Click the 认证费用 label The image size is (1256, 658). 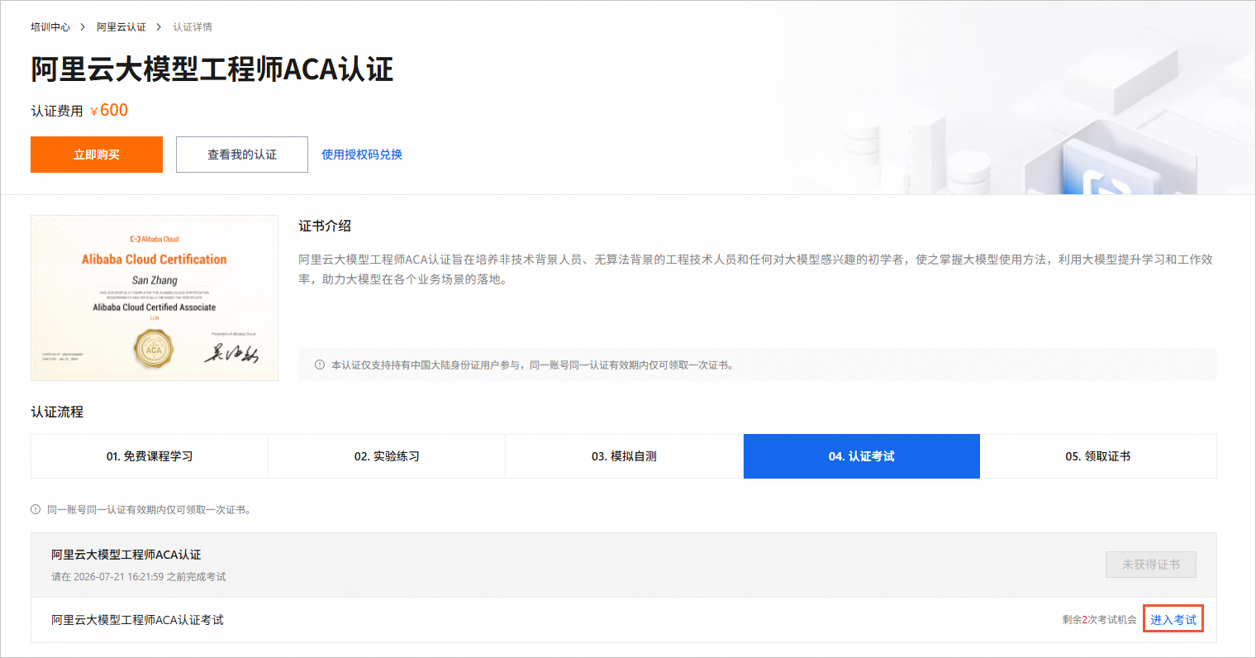pyautogui.click(x=57, y=111)
